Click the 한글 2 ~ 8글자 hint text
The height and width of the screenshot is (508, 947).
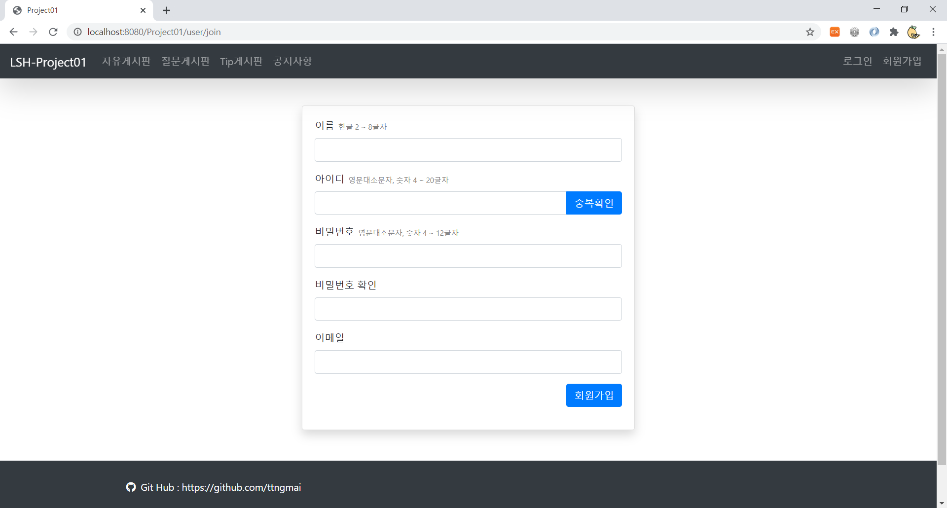363,127
